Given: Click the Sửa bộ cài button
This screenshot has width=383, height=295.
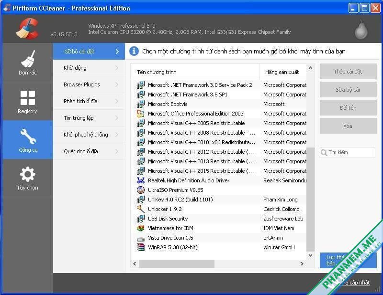Looking at the screenshot, I should click(x=348, y=90).
